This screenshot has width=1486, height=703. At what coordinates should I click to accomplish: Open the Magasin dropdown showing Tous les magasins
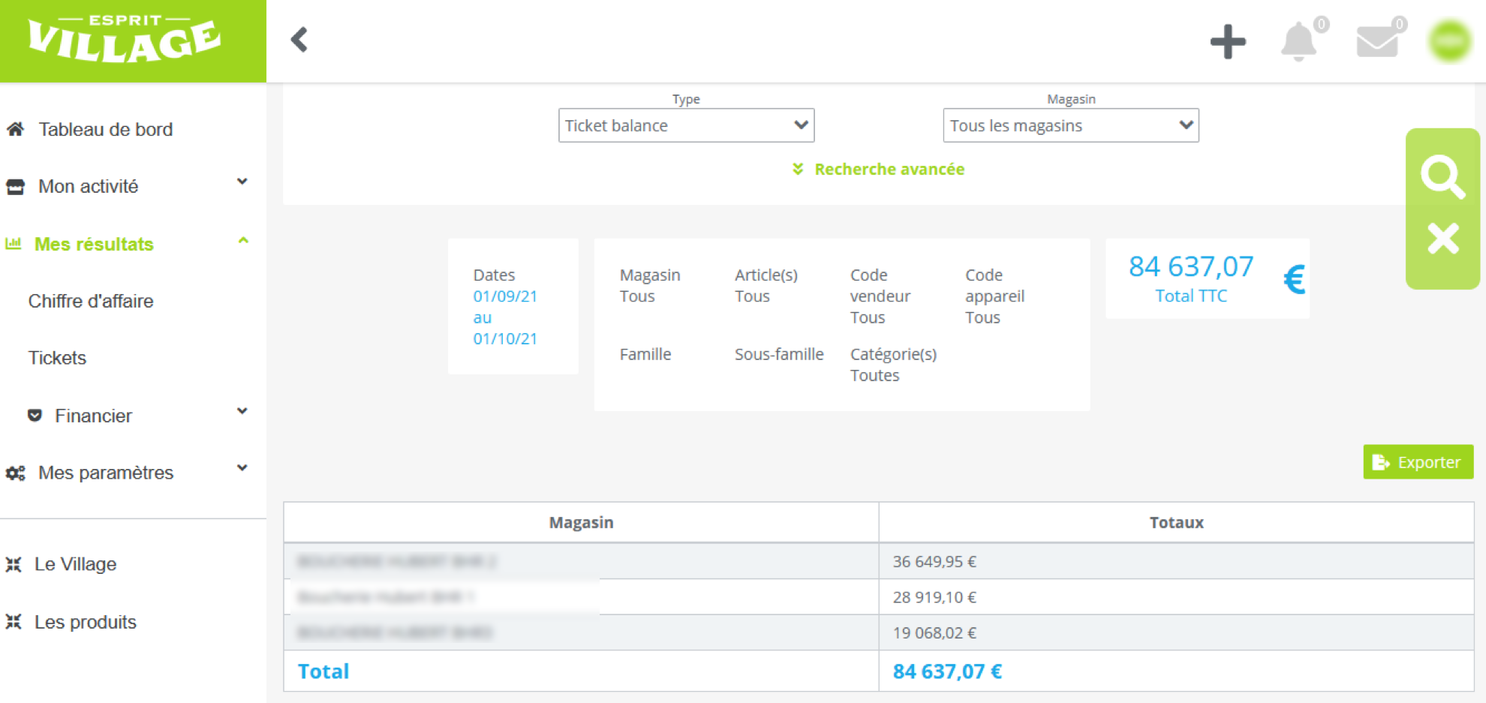click(1069, 125)
